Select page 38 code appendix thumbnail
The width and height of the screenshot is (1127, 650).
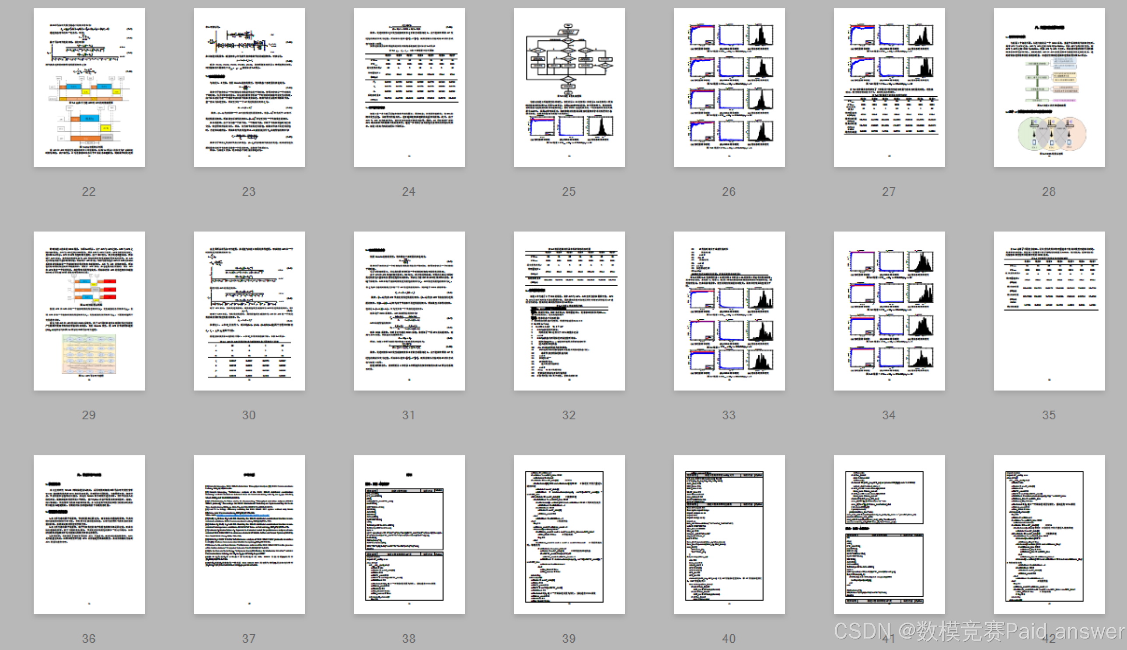pos(409,534)
